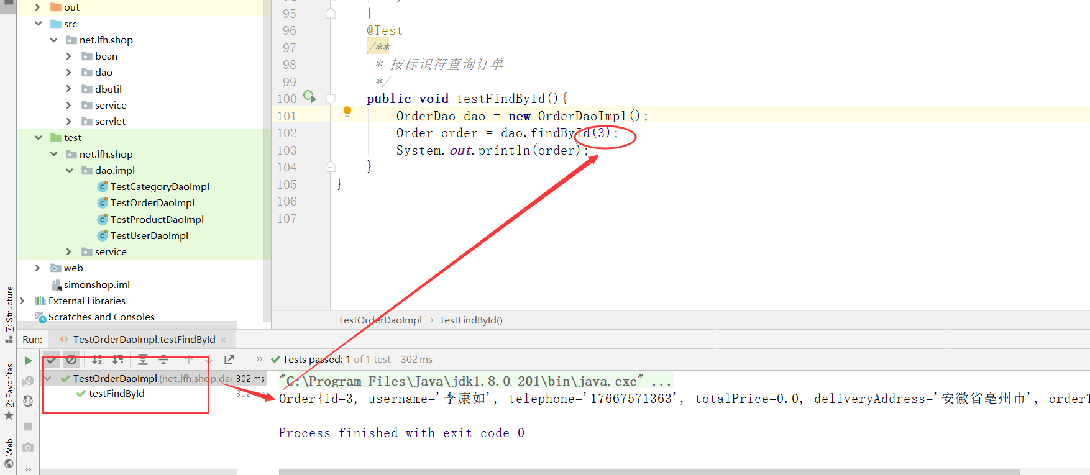Sort test results by duration

(x=117, y=360)
